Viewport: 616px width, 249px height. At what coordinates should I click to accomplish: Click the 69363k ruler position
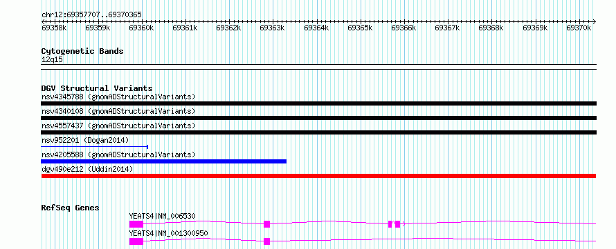[x=273, y=28]
